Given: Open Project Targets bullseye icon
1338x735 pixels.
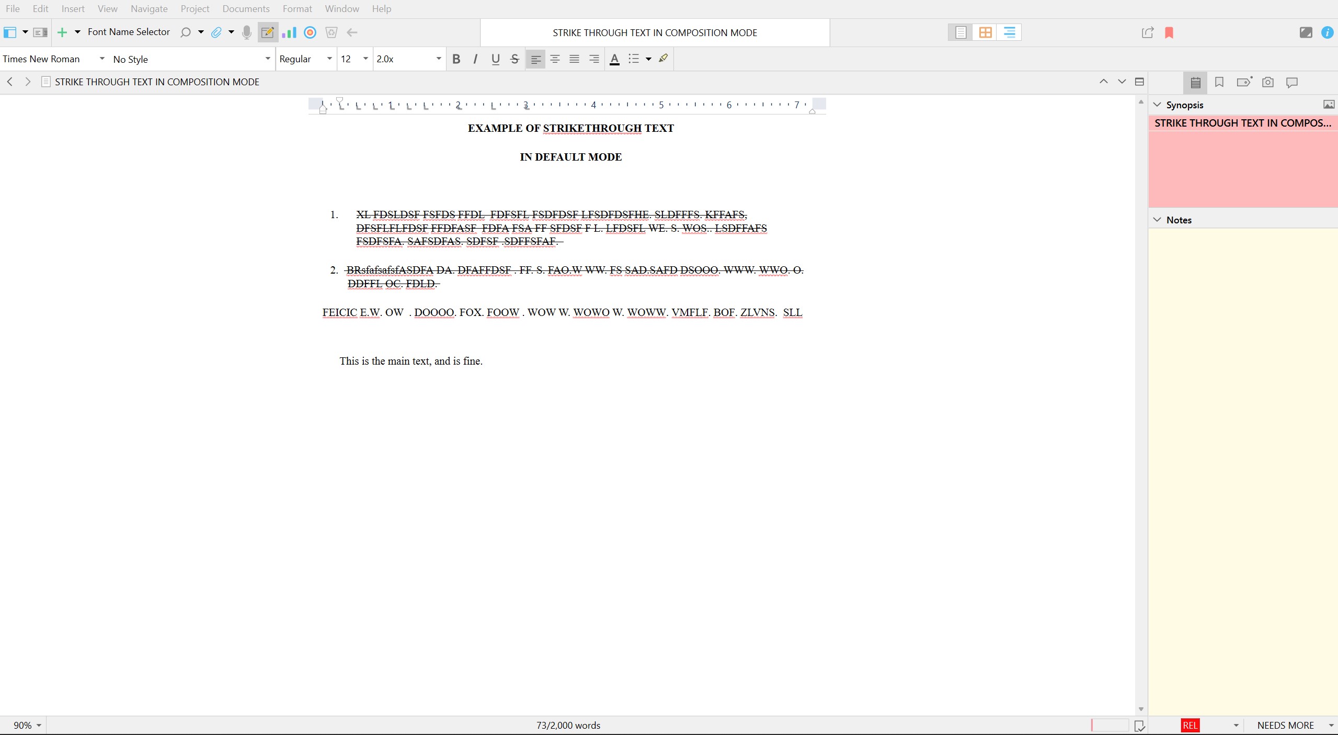Looking at the screenshot, I should pyautogui.click(x=310, y=32).
